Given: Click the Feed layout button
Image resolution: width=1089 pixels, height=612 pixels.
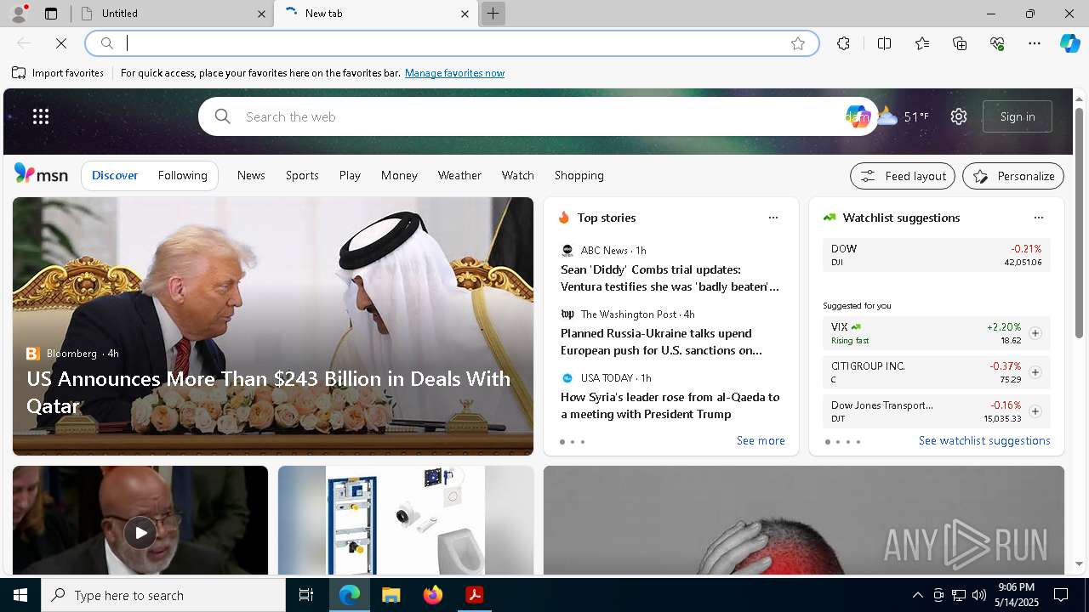Looking at the screenshot, I should point(903,176).
